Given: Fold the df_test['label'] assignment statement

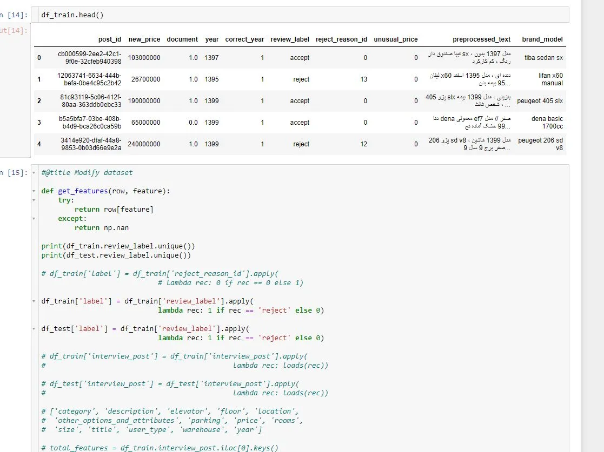Looking at the screenshot, I should (x=34, y=328).
